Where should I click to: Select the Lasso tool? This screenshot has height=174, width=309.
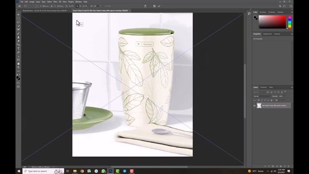point(18,22)
